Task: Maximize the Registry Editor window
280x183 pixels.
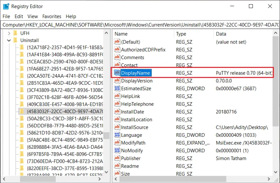Action: coord(251,6)
